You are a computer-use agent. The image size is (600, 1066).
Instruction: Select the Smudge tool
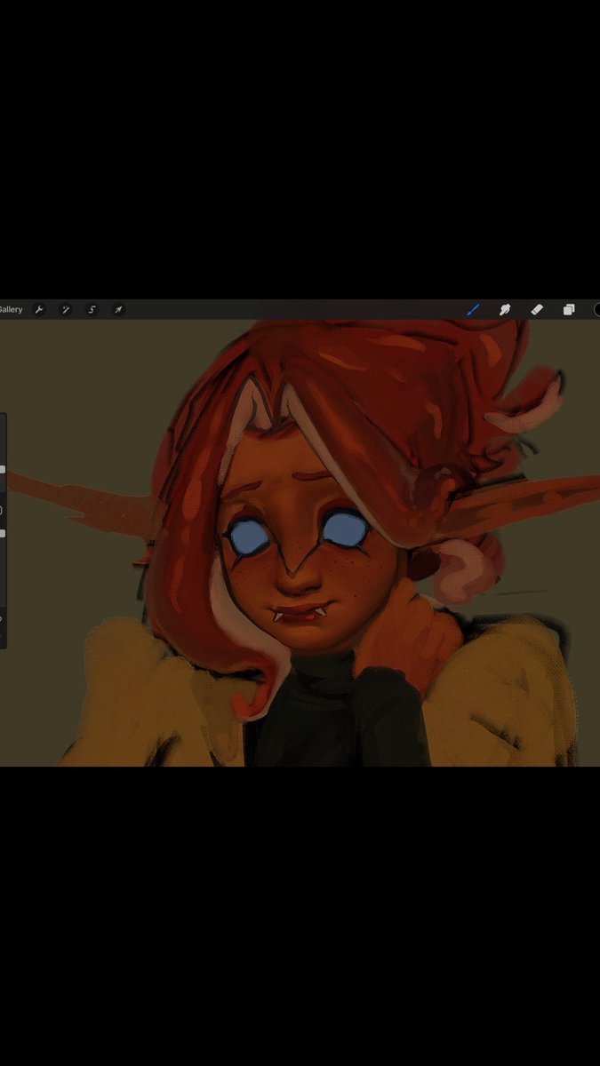pyautogui.click(x=505, y=310)
